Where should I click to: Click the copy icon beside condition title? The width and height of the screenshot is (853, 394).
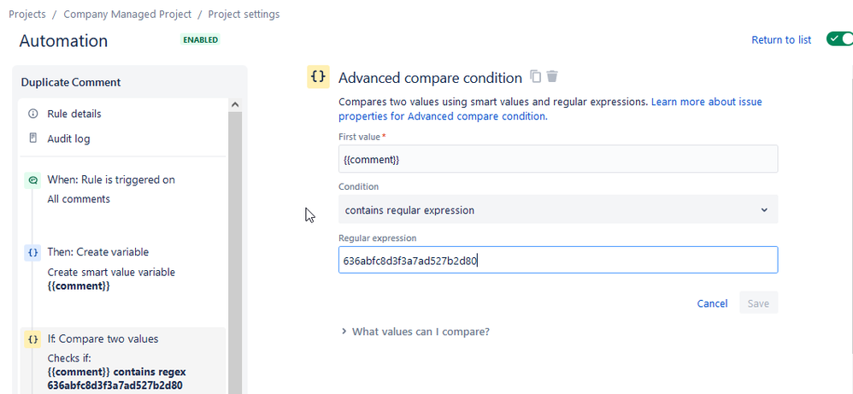tap(536, 77)
